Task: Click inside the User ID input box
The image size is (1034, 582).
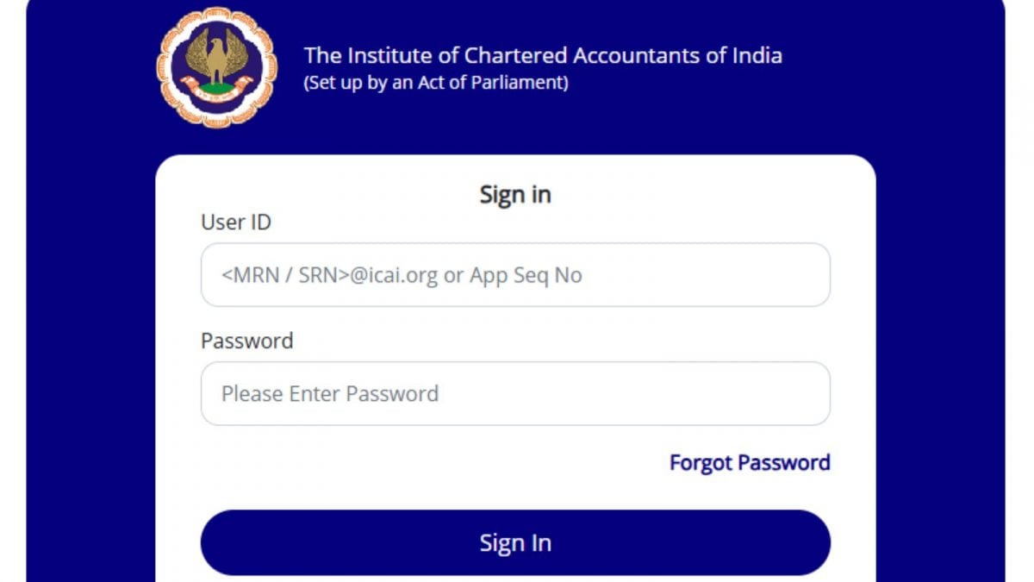Action: (515, 274)
